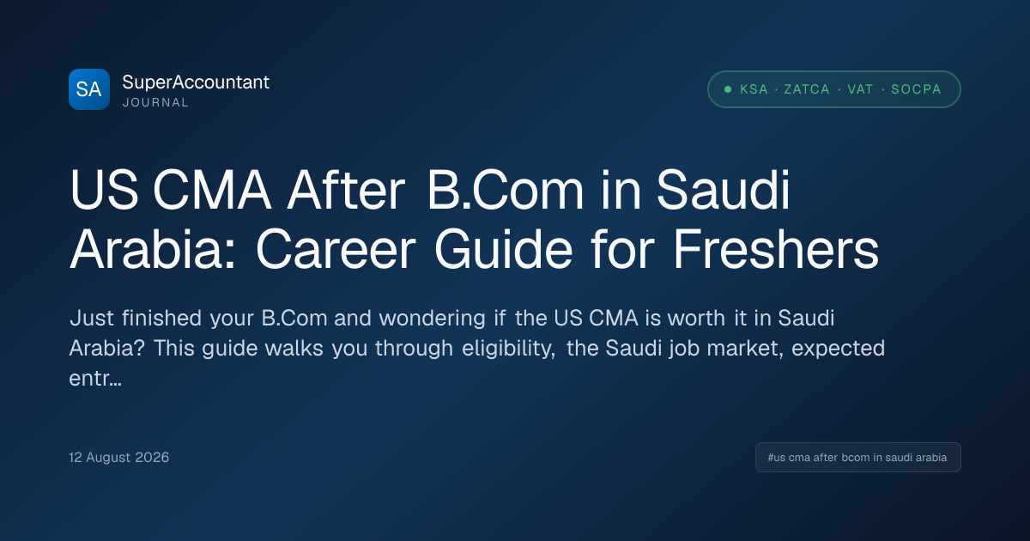This screenshot has height=541, width=1030.
Task: Choose the SOCPA tag in the pill
Action: (916, 89)
